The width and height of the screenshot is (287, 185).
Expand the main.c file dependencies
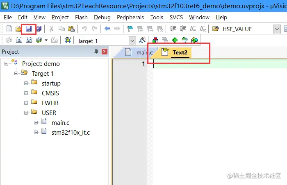36,123
